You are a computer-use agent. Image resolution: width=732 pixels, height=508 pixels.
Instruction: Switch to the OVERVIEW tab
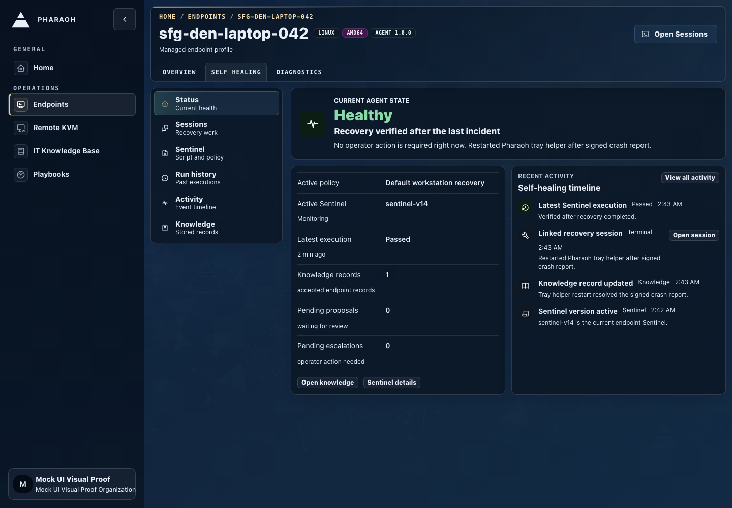coord(179,72)
